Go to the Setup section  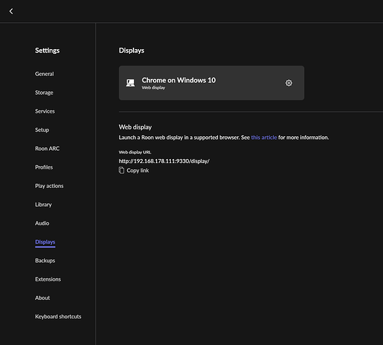(x=41, y=130)
